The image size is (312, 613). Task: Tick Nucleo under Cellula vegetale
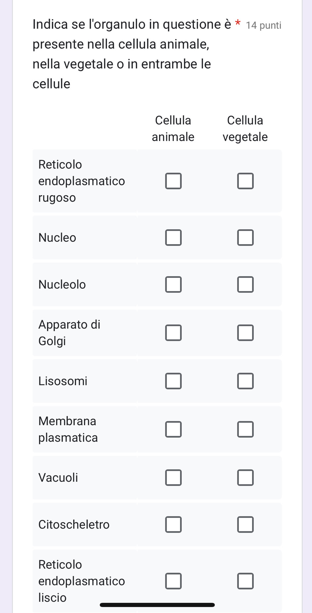pos(245,238)
